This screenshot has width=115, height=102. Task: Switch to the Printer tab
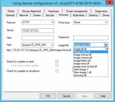point(11,11)
